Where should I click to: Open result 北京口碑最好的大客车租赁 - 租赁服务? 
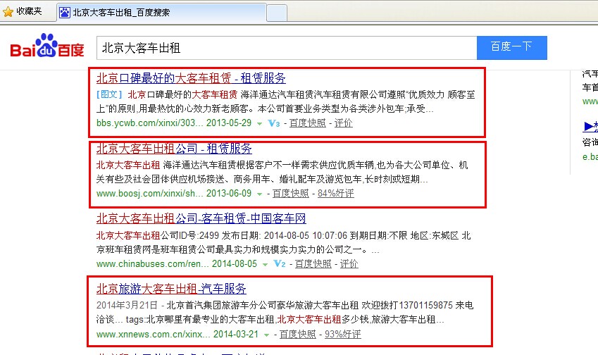(x=191, y=78)
